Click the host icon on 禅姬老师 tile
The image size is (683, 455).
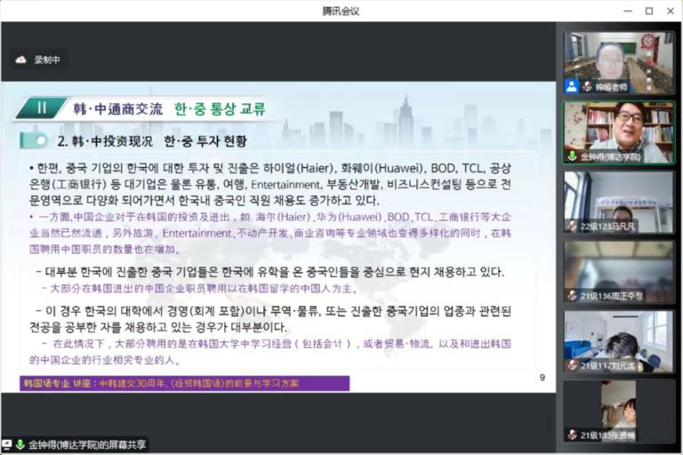click(x=572, y=86)
